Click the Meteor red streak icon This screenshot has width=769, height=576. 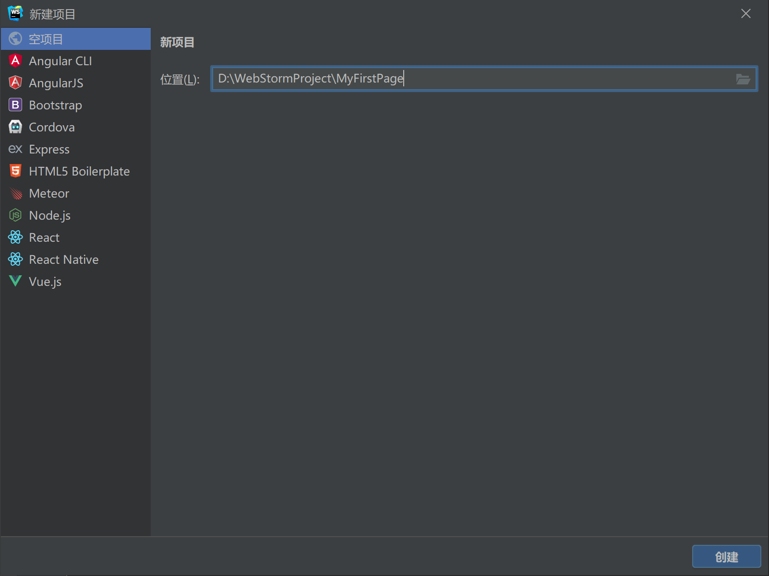click(x=15, y=193)
